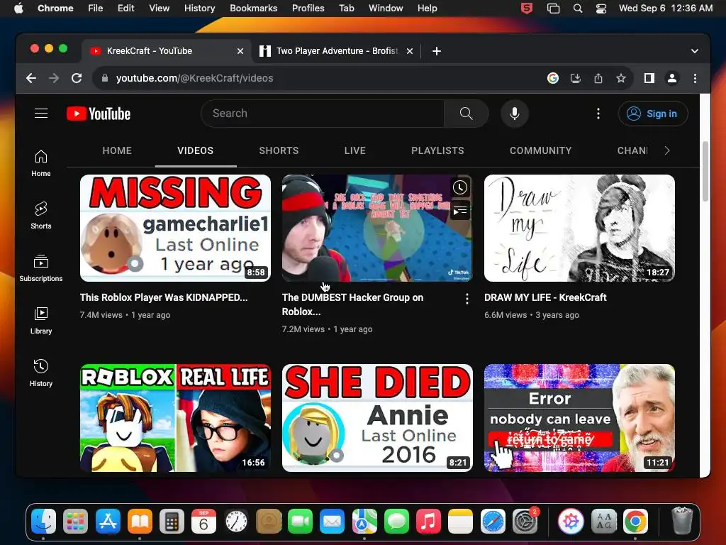Click the Sign in button
Viewport: 726px width, 545px height.
coord(653,114)
